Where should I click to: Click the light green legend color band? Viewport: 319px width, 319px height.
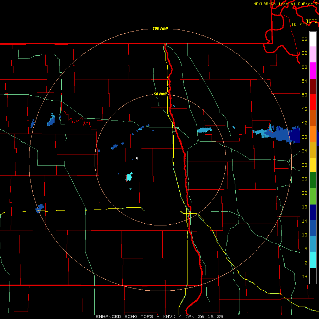(313, 196)
